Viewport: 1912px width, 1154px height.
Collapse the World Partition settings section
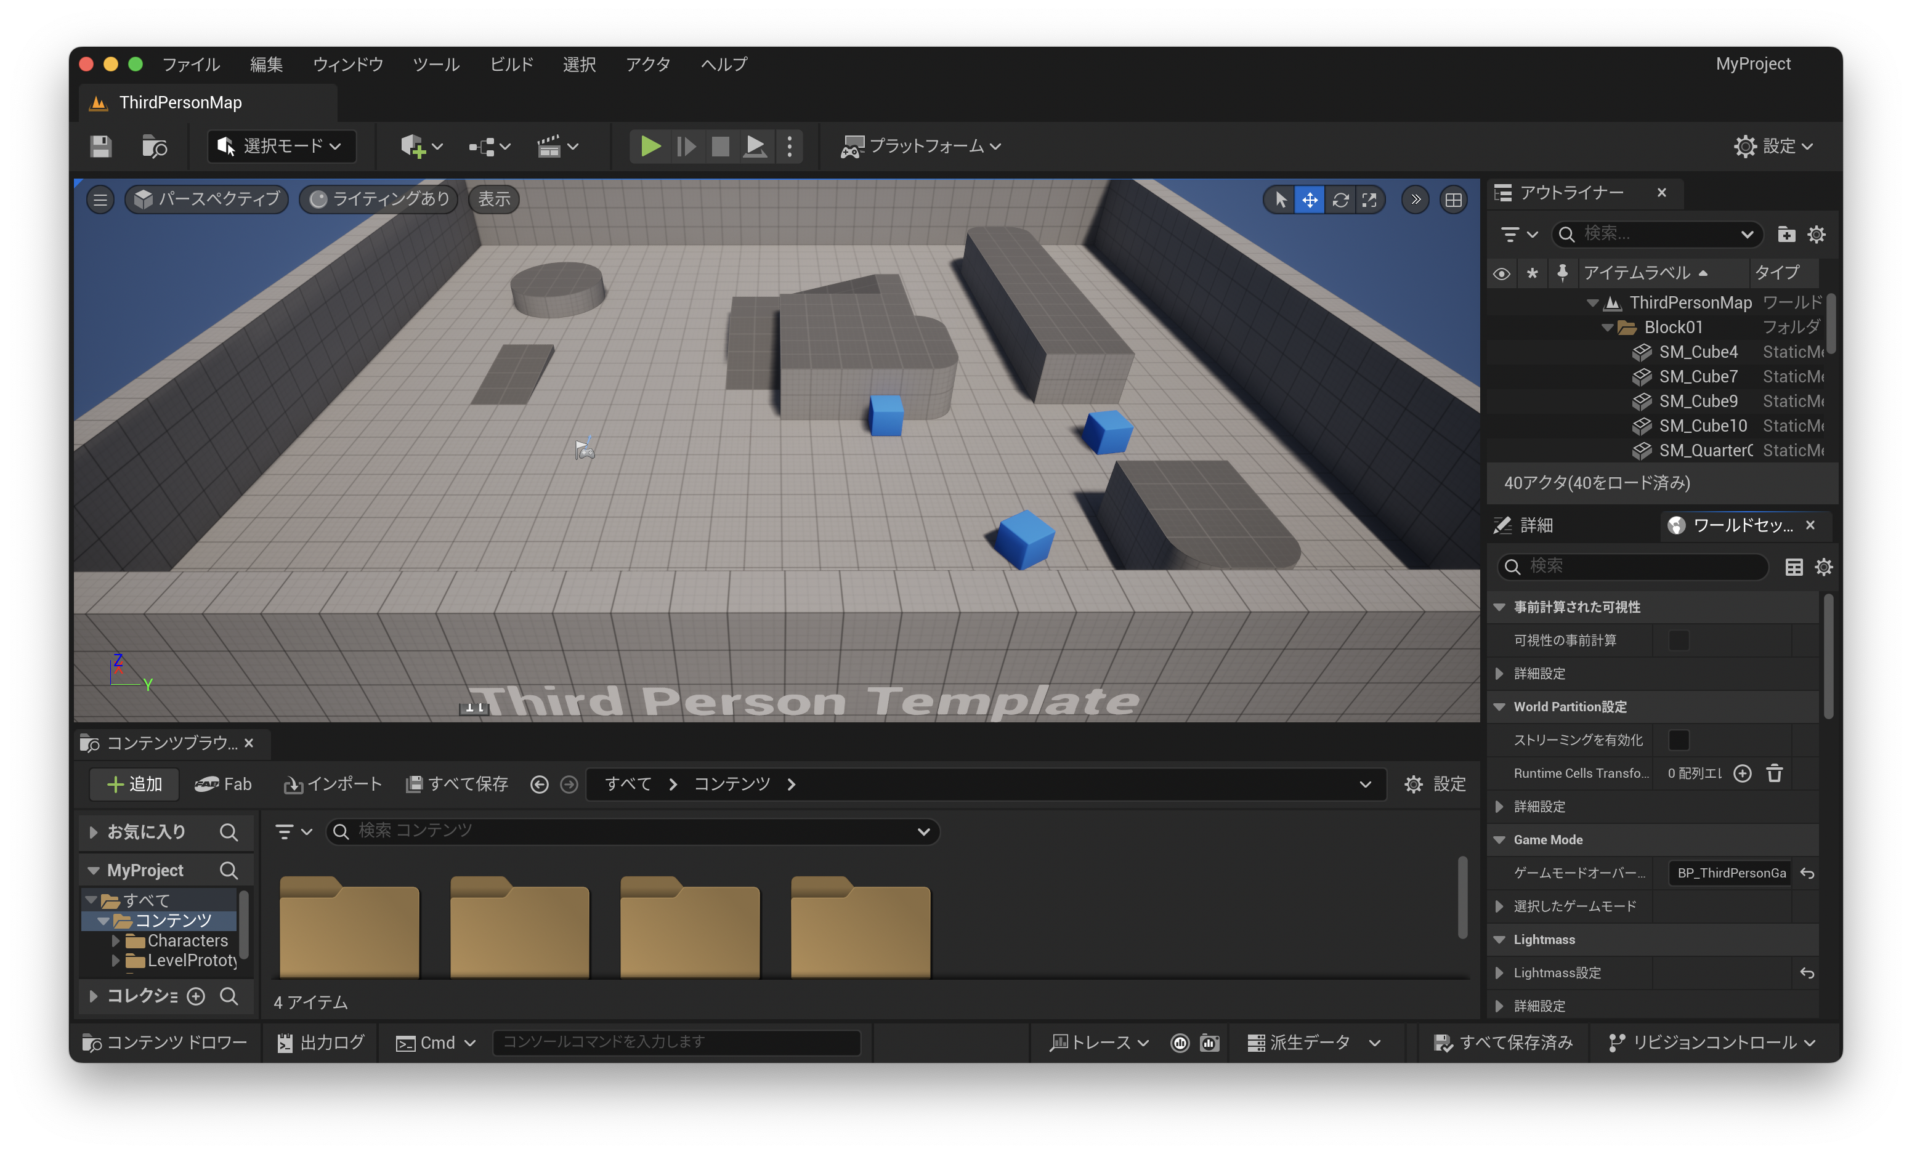(x=1499, y=706)
